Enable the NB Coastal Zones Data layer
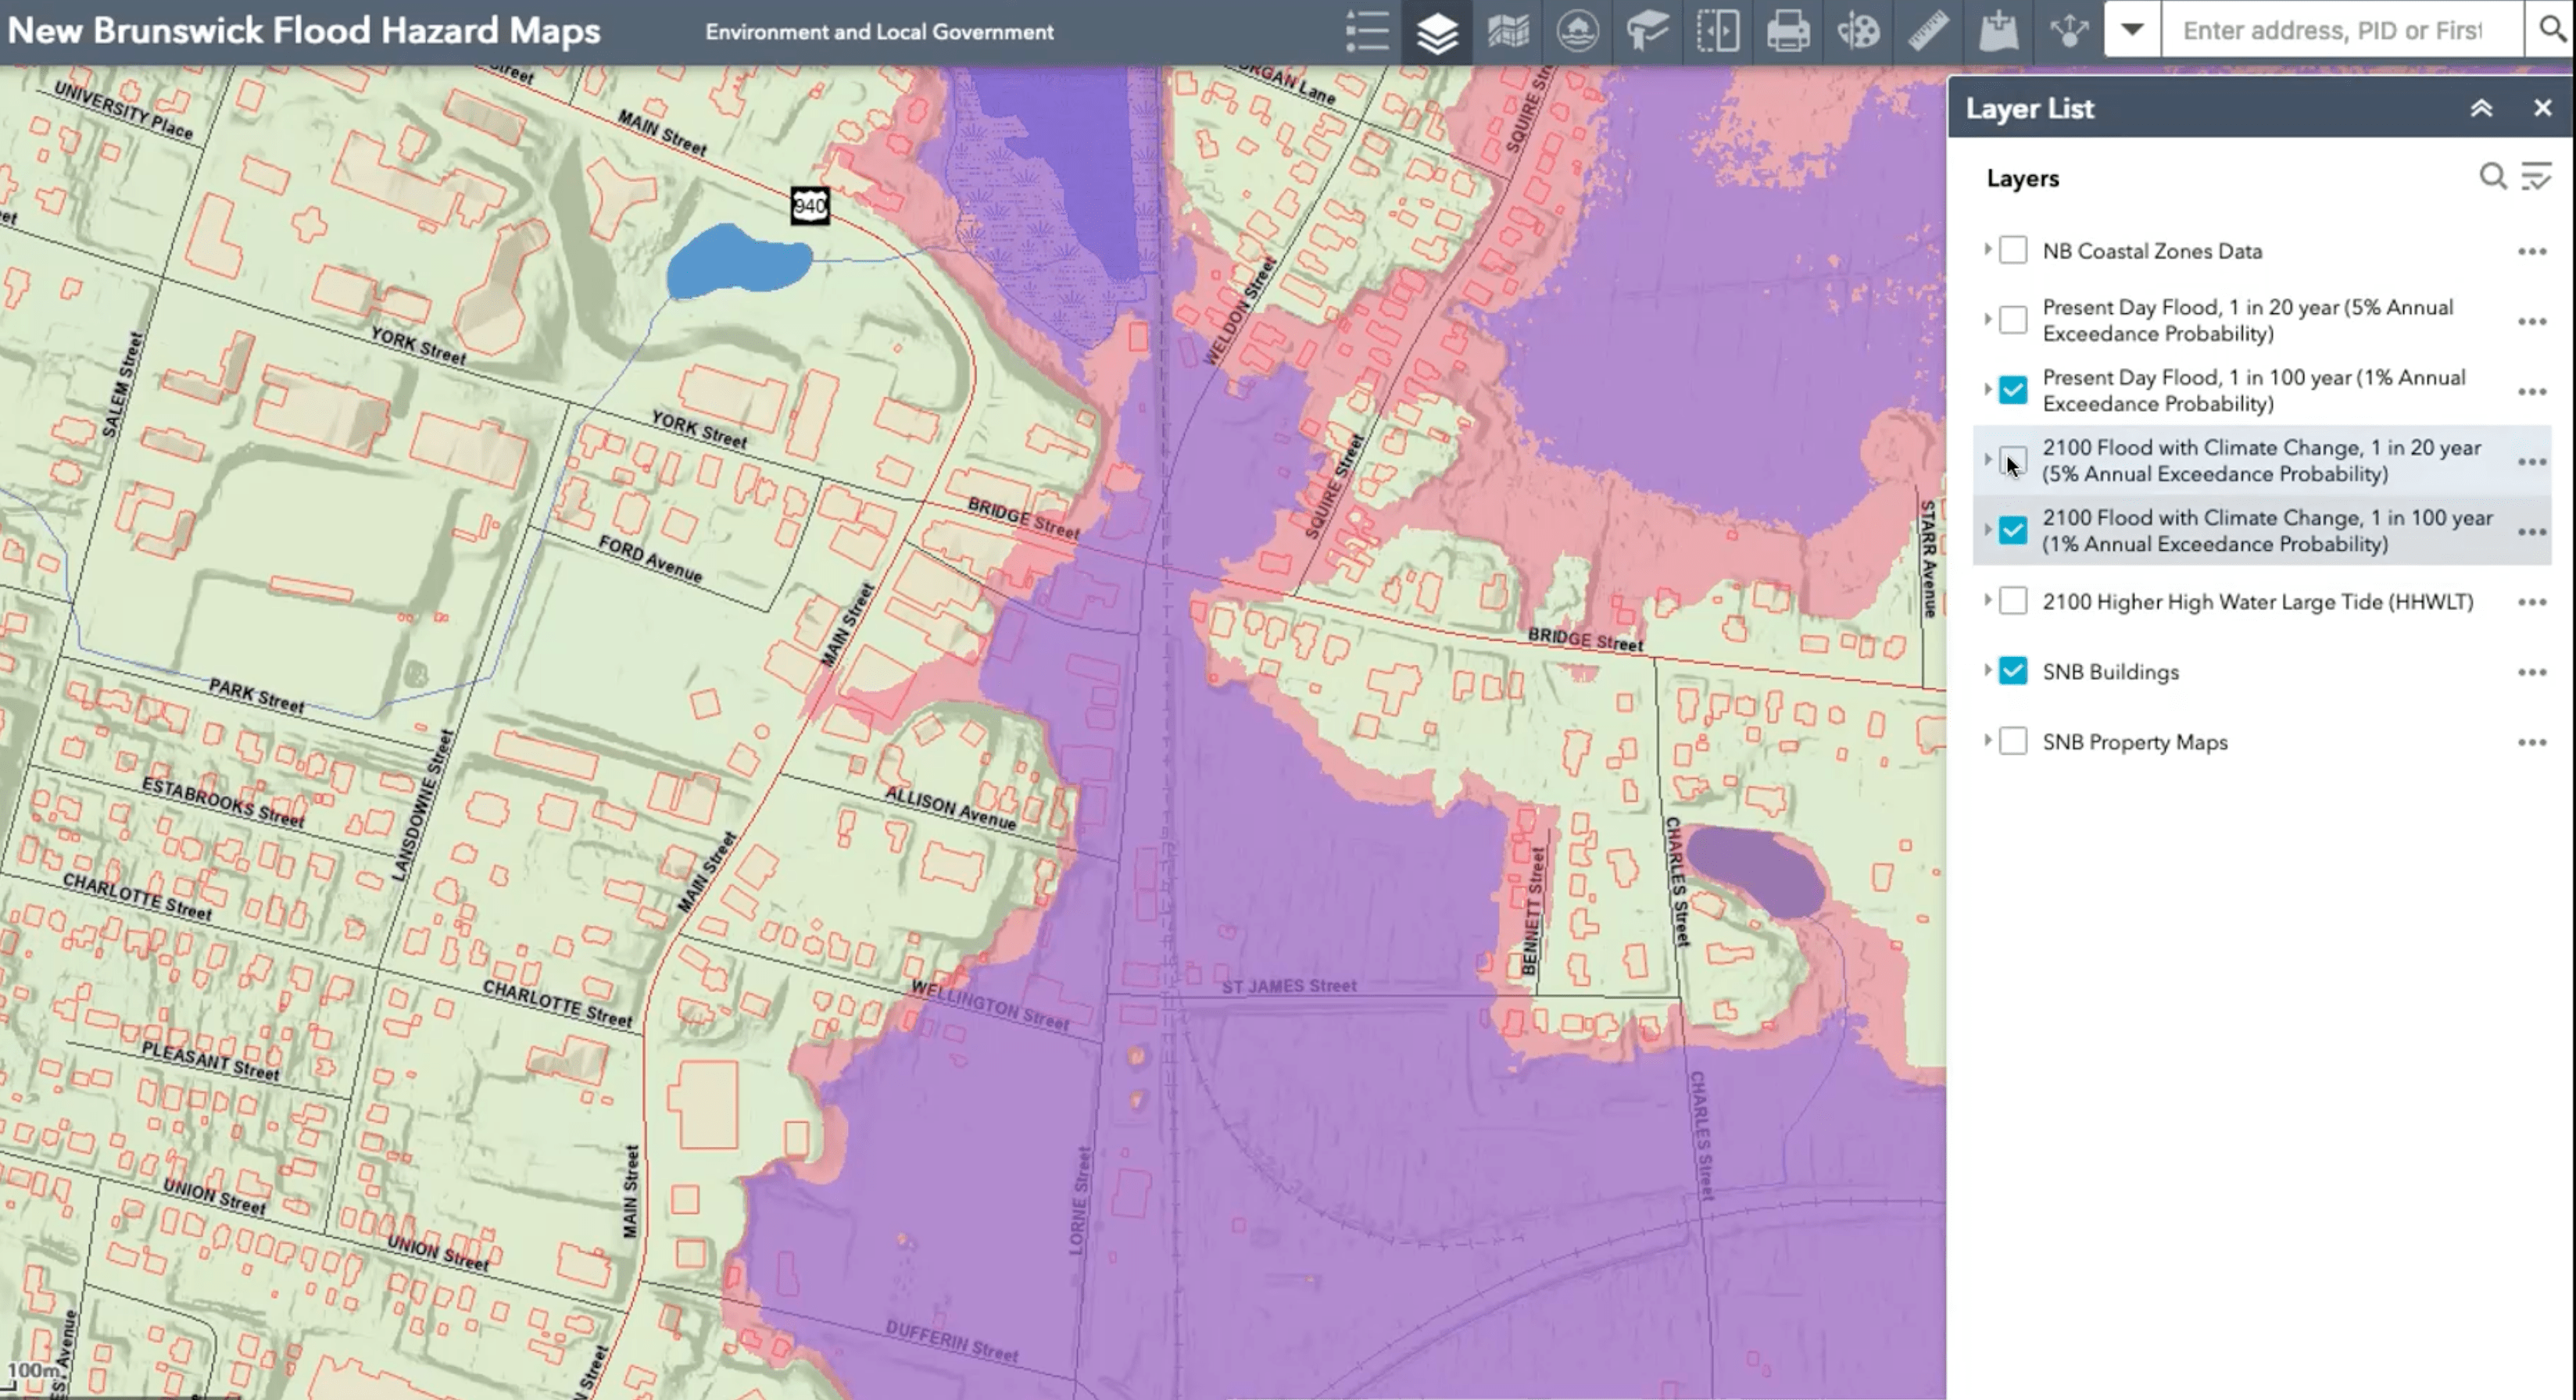This screenshot has width=2576, height=1400. (2013, 251)
